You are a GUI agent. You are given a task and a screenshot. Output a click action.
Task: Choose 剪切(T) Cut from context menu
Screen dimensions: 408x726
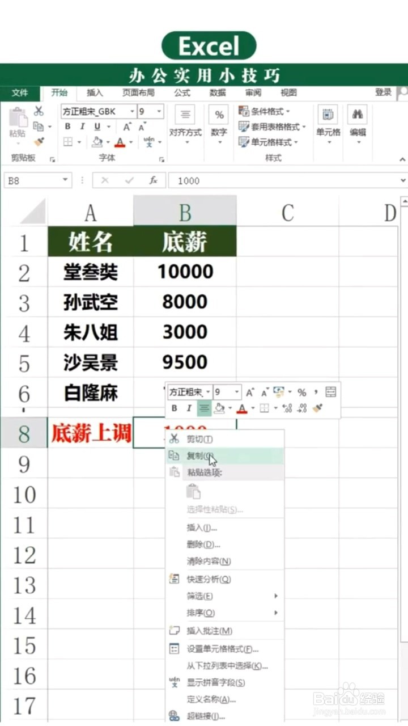point(225,439)
